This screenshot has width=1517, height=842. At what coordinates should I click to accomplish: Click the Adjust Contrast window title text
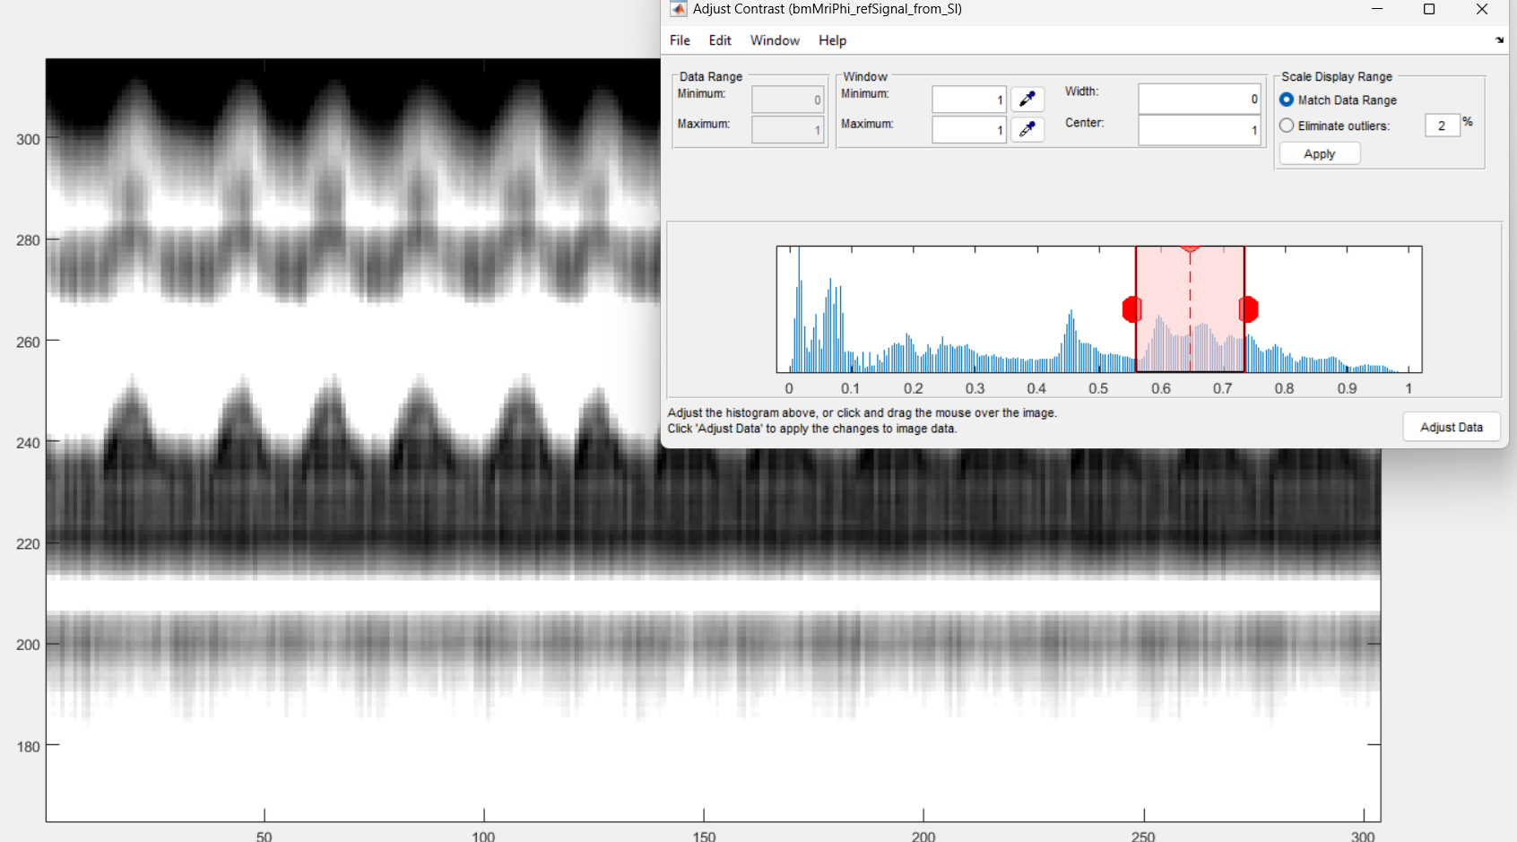(x=828, y=9)
